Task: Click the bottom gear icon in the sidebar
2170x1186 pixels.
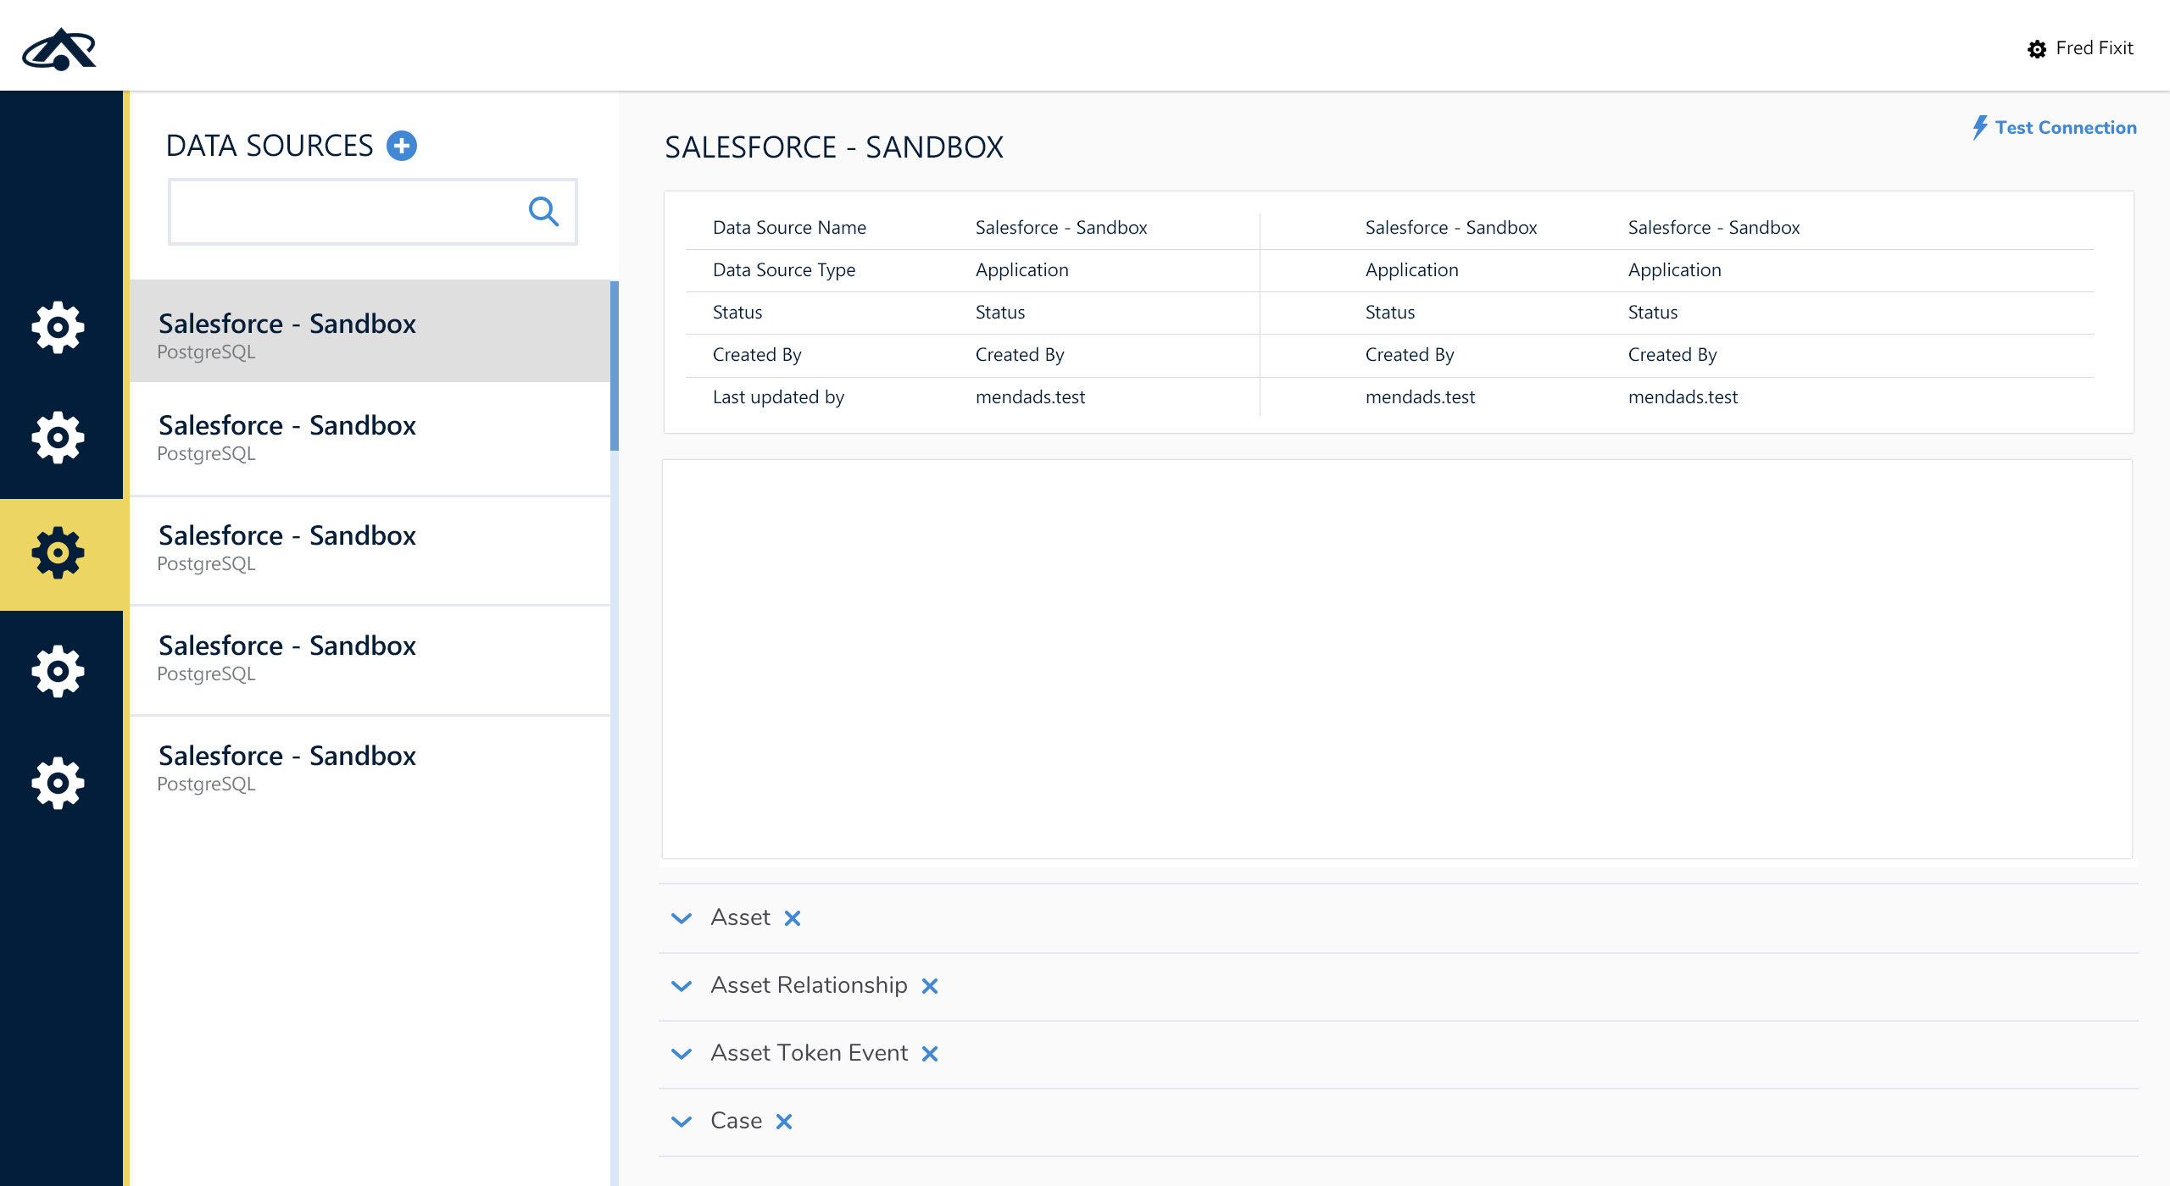Action: [x=58, y=781]
